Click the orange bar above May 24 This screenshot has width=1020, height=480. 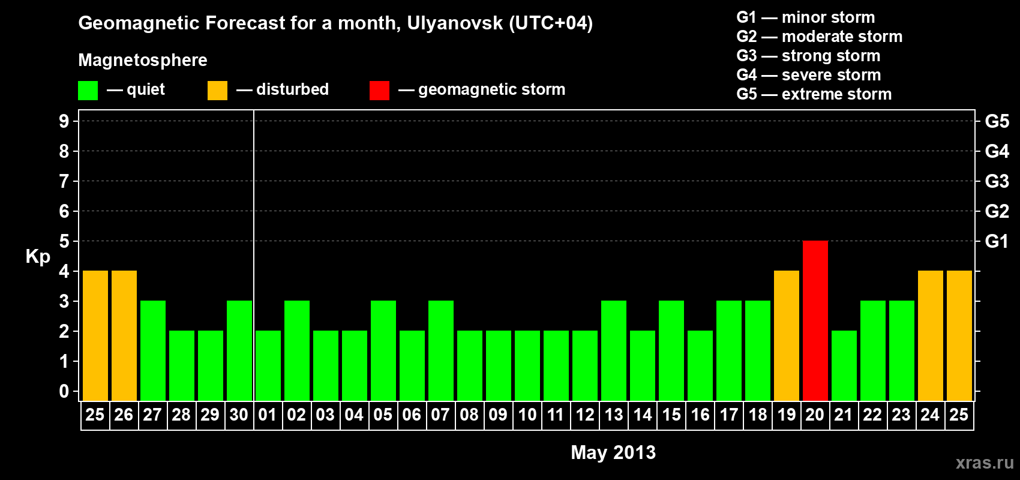(930, 335)
